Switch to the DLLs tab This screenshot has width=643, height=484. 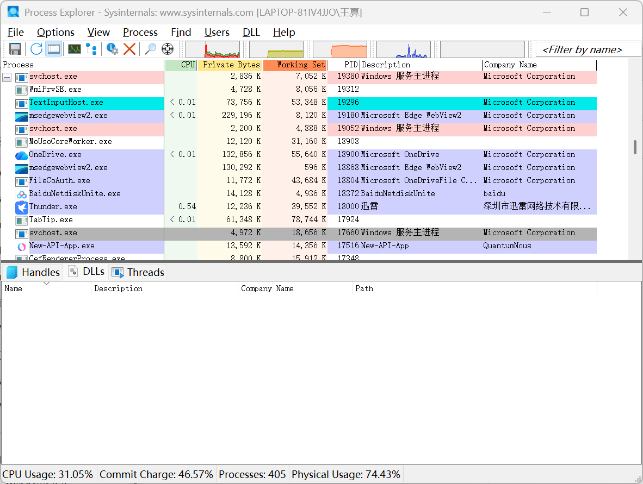pos(86,272)
